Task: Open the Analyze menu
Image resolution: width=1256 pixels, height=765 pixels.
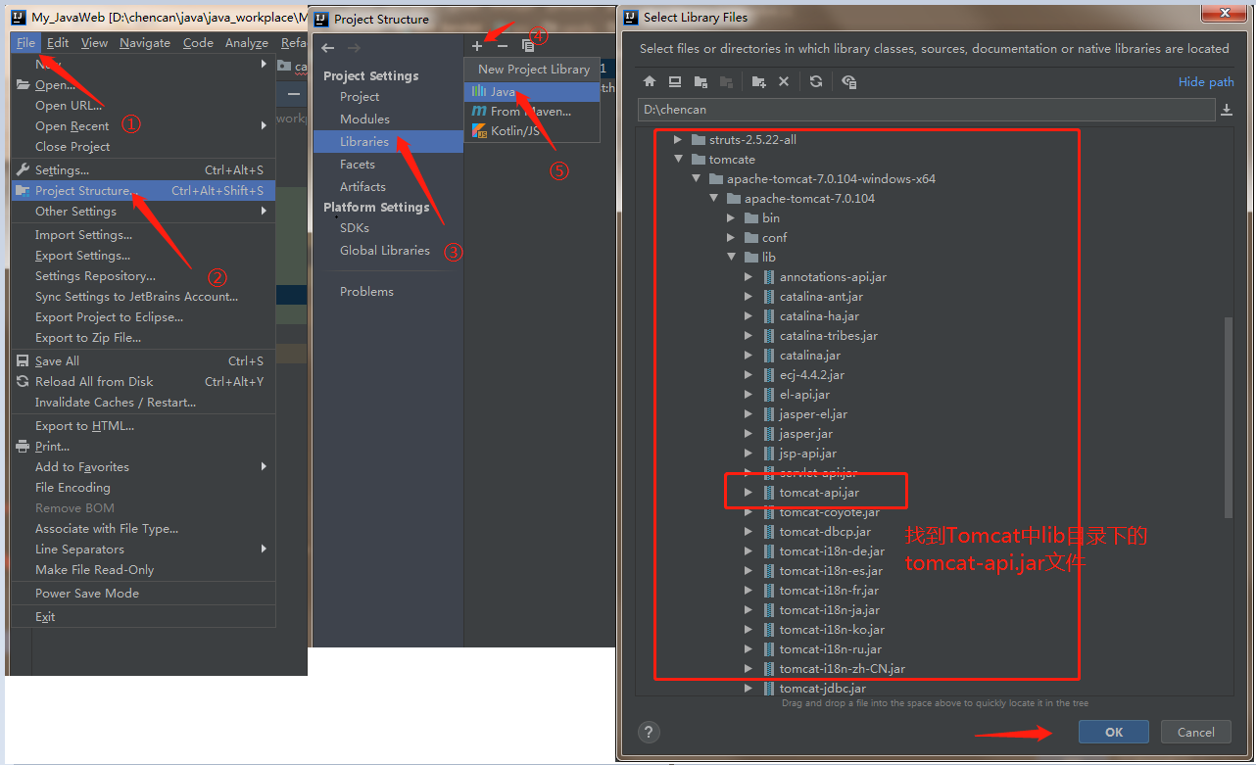Action: click(x=247, y=42)
